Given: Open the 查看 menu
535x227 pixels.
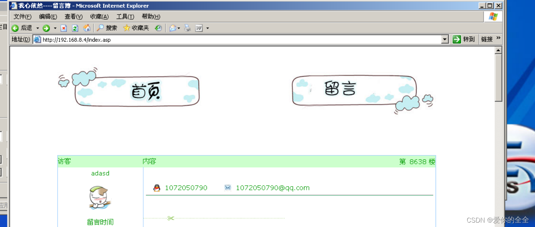Looking at the screenshot, I should point(73,16).
